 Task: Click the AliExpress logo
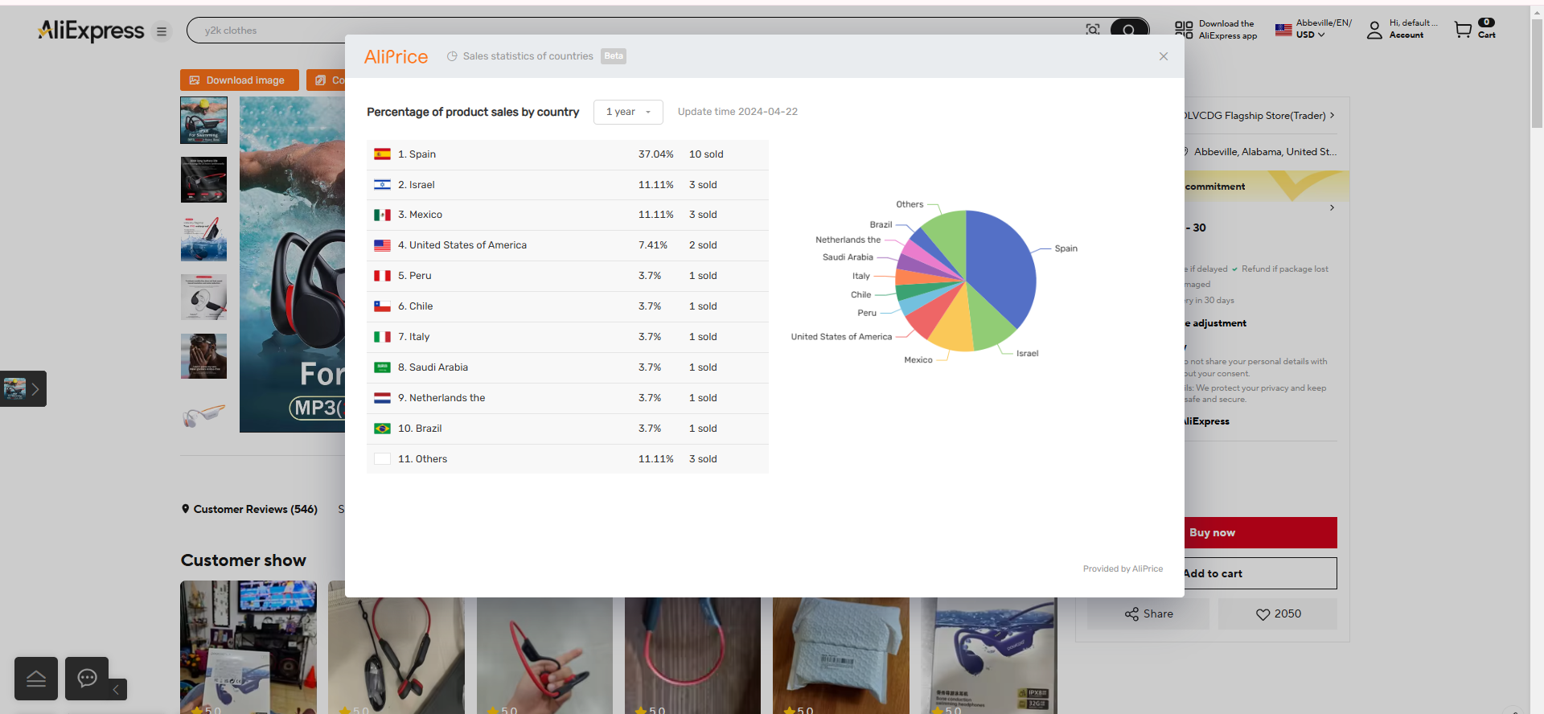coord(91,31)
